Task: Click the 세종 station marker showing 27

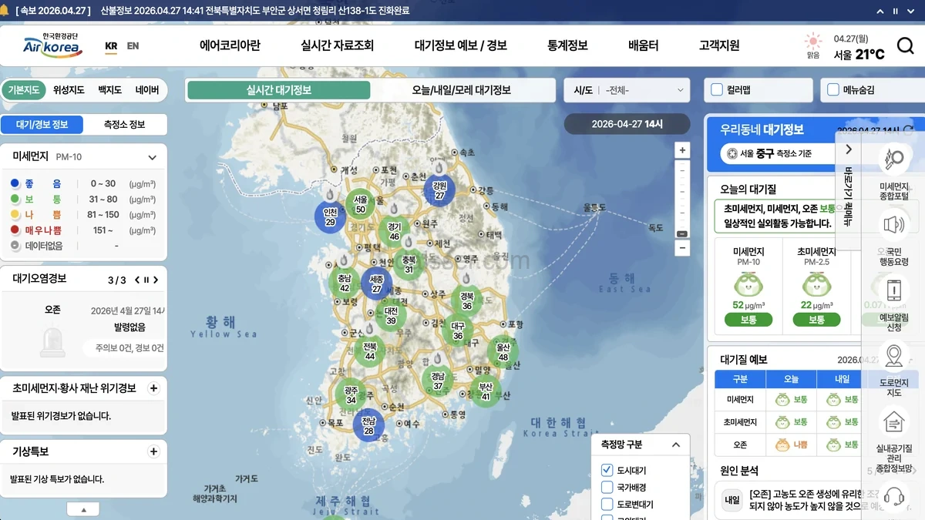Action: [376, 284]
